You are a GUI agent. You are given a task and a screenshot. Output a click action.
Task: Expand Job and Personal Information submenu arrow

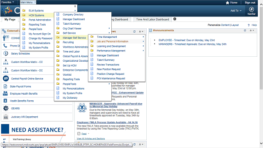click(143, 41)
